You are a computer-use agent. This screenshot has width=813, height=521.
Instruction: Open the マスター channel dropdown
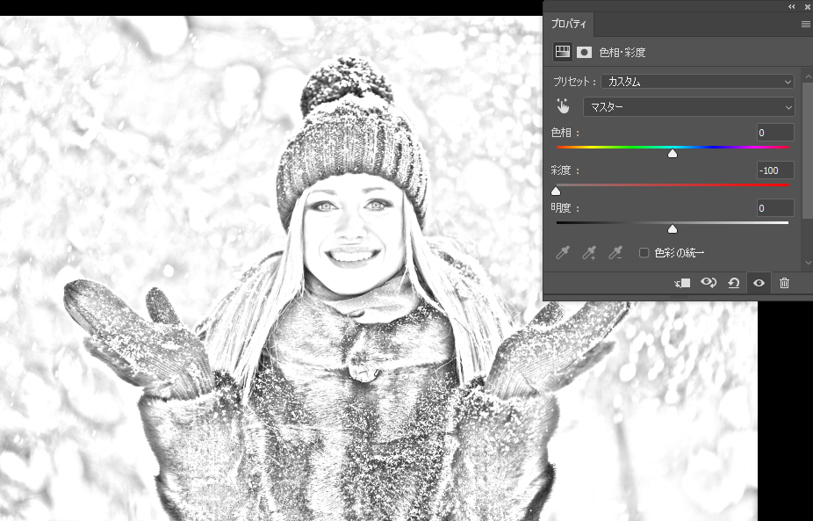click(x=688, y=107)
